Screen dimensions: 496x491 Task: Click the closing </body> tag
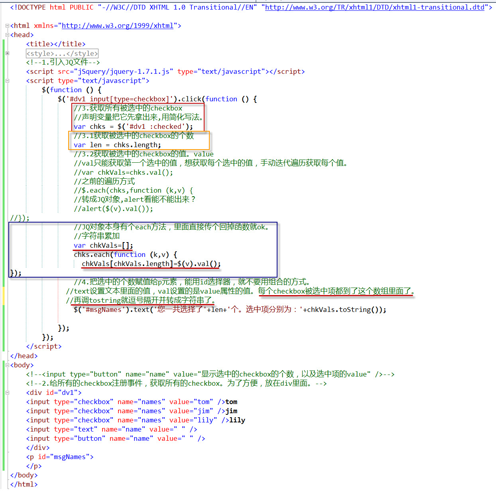(24, 475)
